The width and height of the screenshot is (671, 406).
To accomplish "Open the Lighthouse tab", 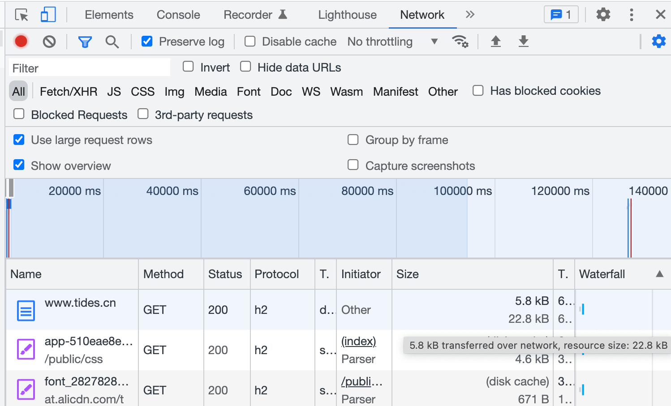I will point(347,15).
